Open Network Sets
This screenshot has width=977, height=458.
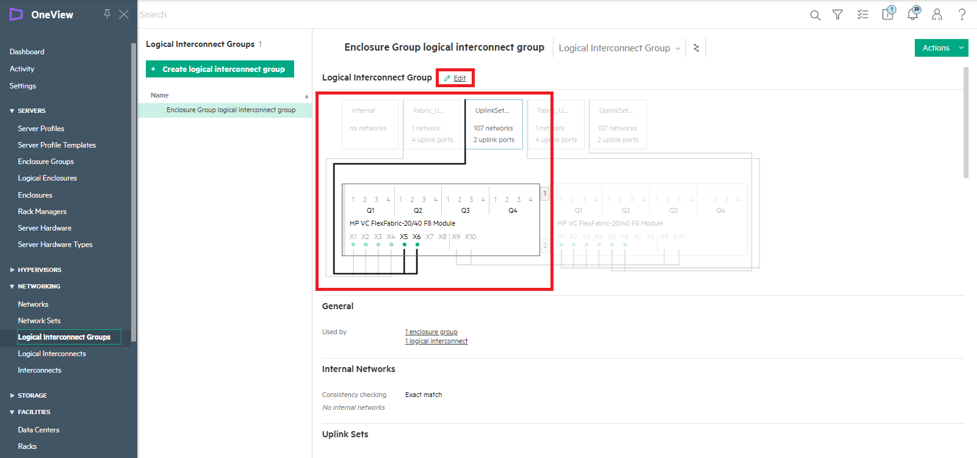click(x=39, y=321)
